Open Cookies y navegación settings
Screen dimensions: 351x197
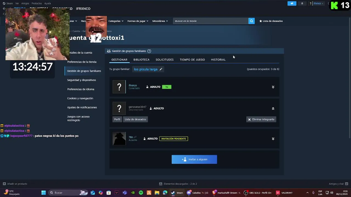coord(80,98)
